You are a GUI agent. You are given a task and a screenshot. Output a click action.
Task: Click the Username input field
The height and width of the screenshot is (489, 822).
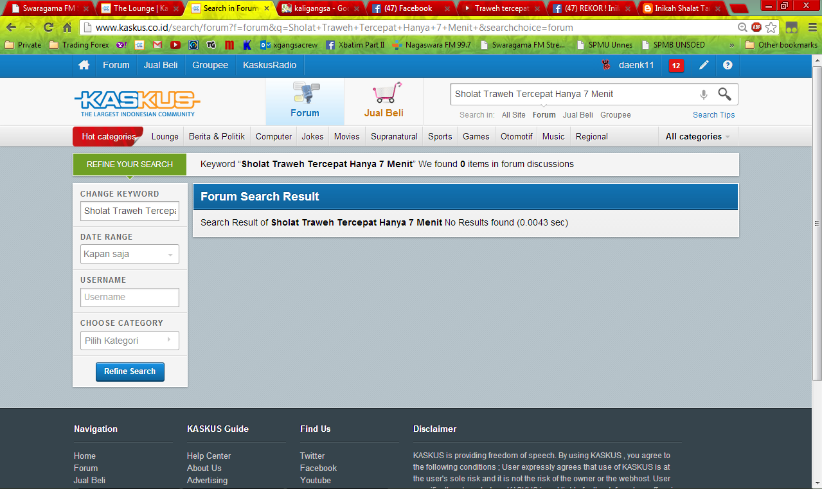pyautogui.click(x=130, y=298)
